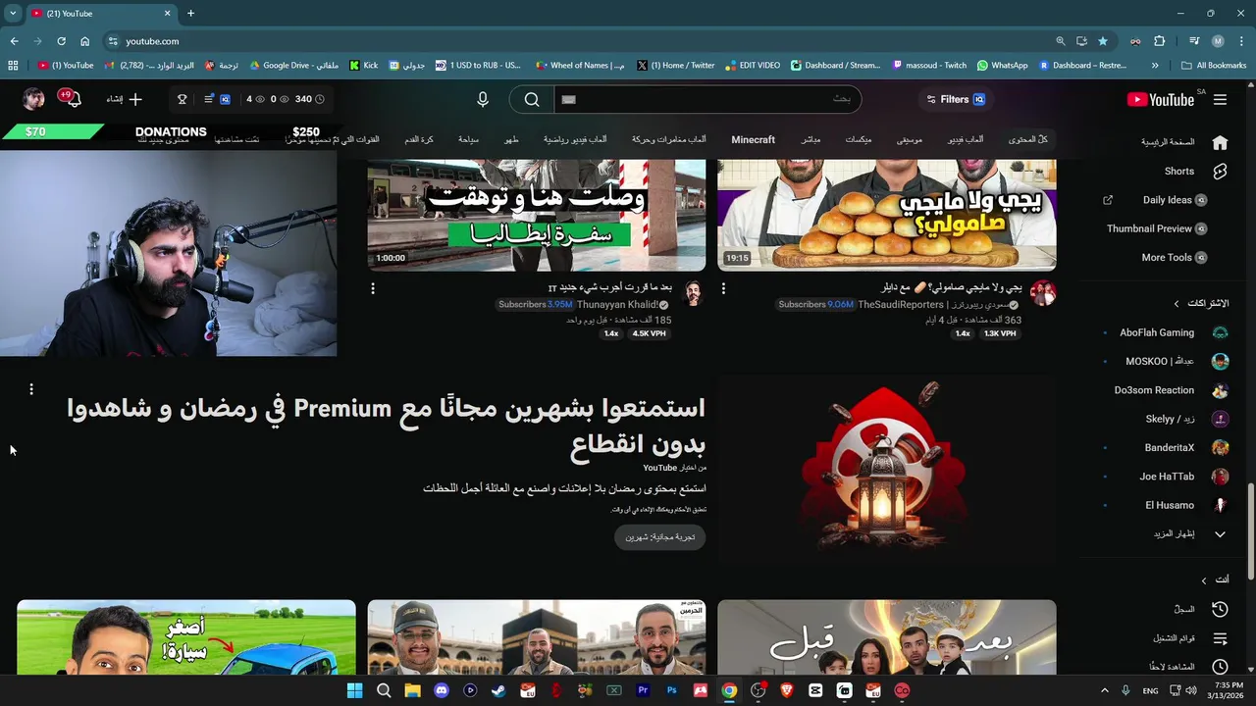Click the list icon next to the trophy
Viewport: 1256px width, 706px height.
pos(208,99)
